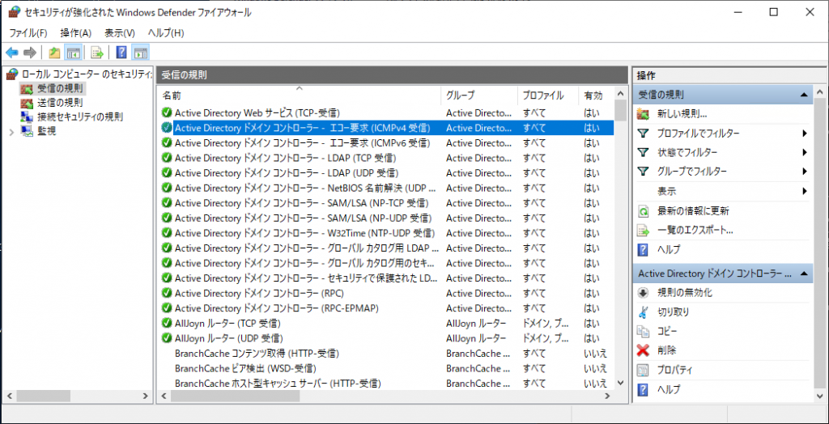The image size is (829, 424).
Task: Click the 状態でフィルター funnel icon
Action: [643, 152]
